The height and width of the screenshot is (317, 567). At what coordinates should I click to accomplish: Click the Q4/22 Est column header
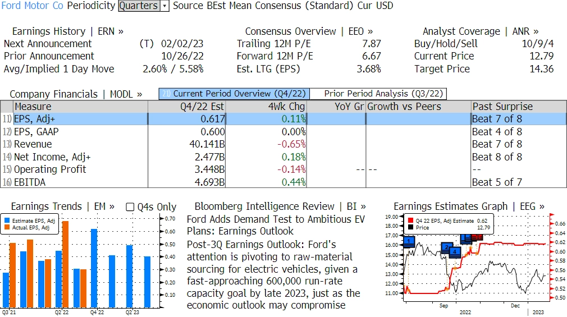tap(186, 107)
